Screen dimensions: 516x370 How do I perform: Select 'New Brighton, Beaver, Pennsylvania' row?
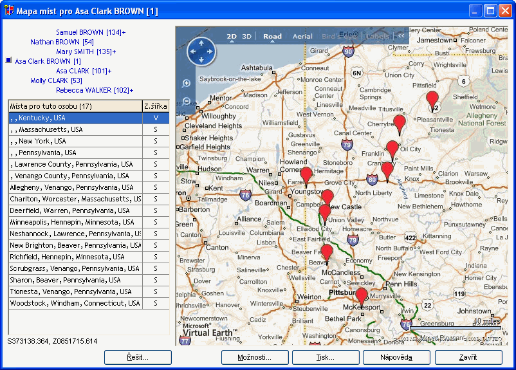click(89, 245)
